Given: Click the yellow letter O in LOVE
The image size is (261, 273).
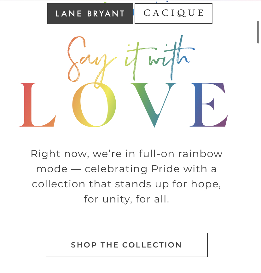Looking at the screenshot, I should pos(94,105).
